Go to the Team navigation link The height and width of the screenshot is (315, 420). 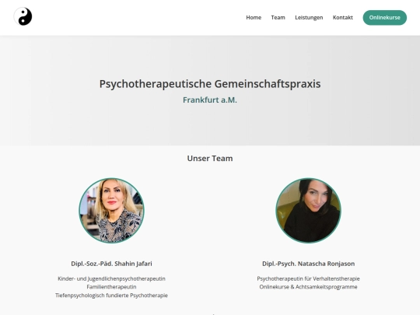[x=278, y=17]
